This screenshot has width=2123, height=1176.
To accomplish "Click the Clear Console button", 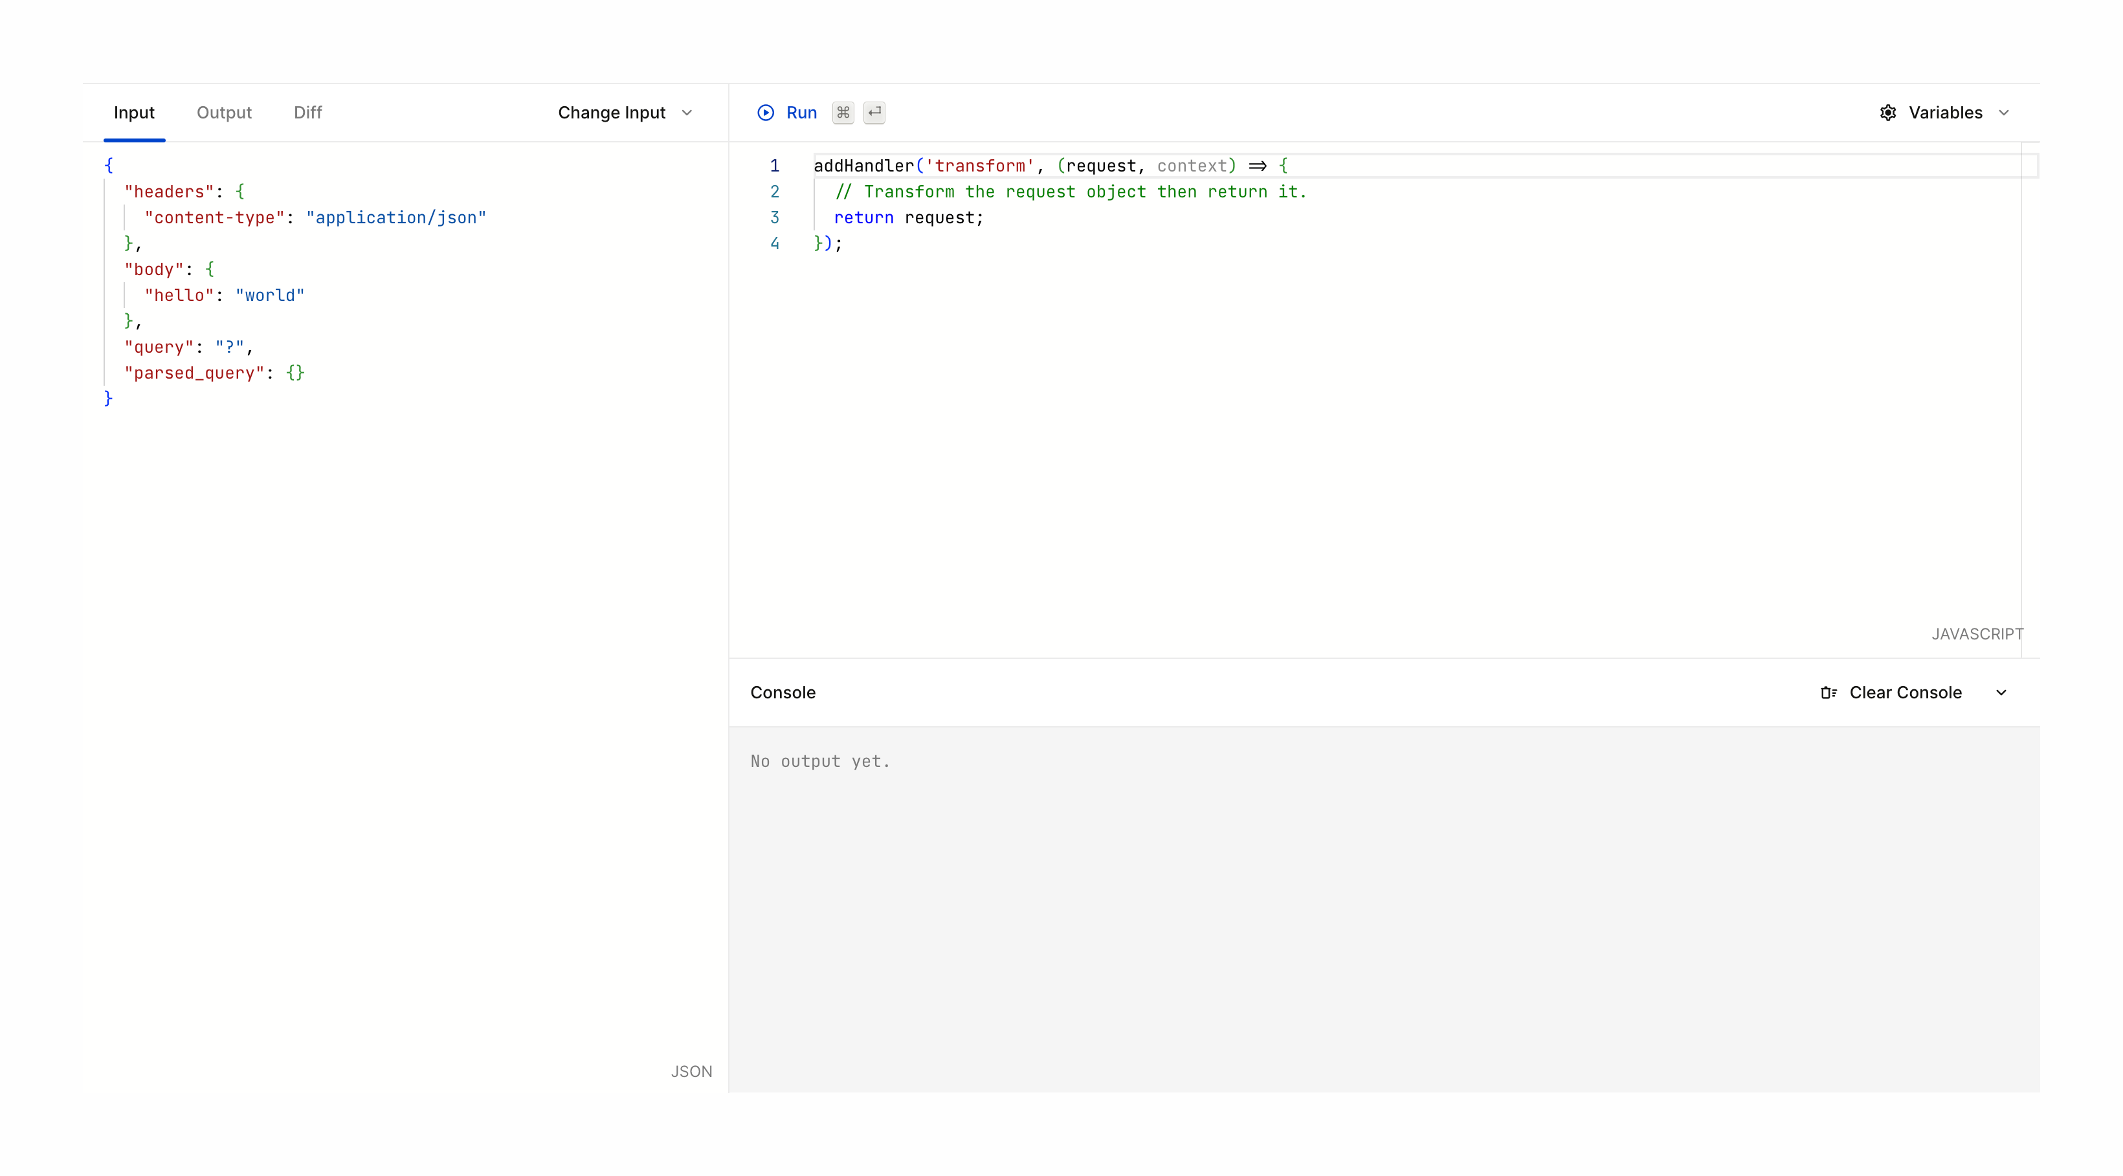I will click(x=1905, y=693).
